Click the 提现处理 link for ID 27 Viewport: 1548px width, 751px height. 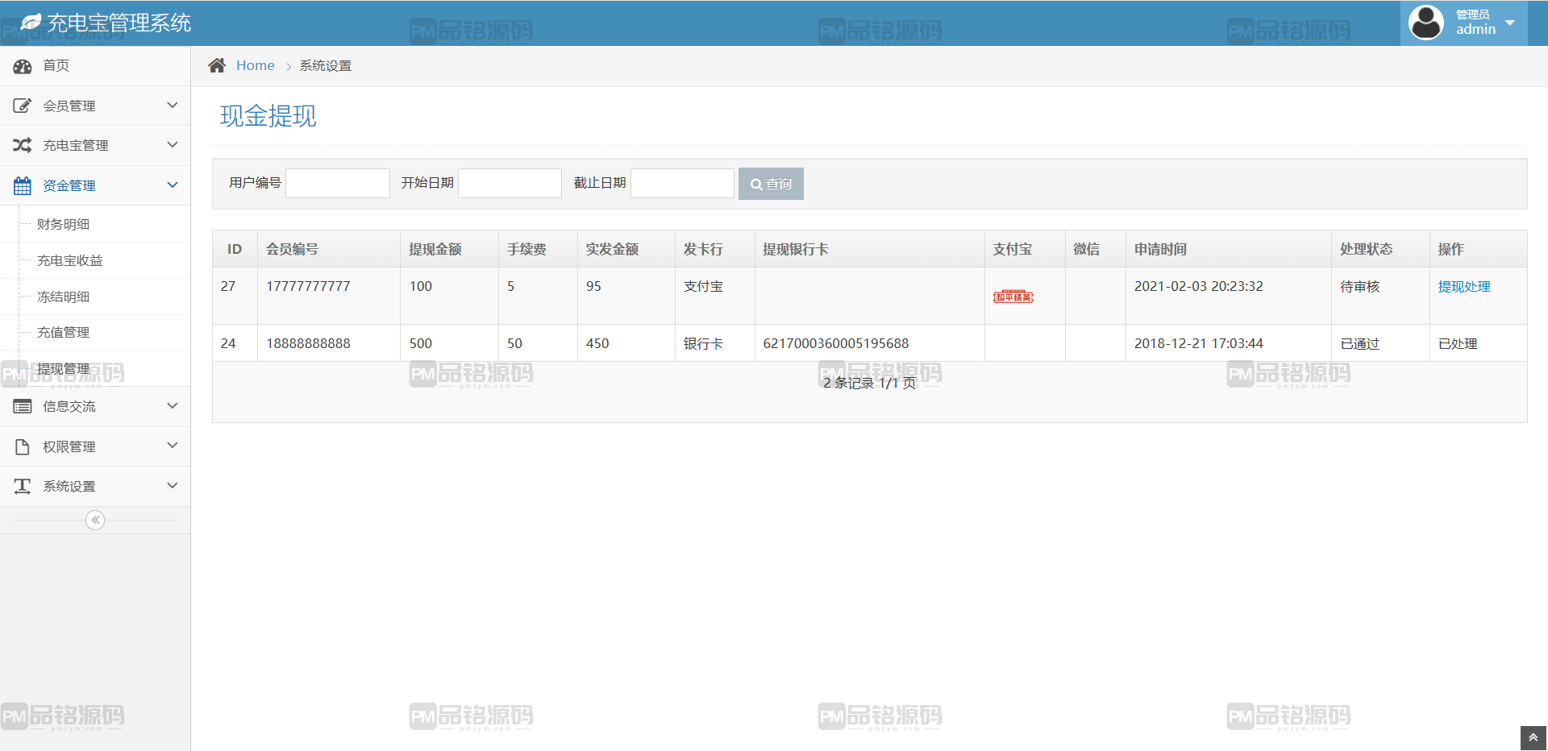[x=1464, y=287]
